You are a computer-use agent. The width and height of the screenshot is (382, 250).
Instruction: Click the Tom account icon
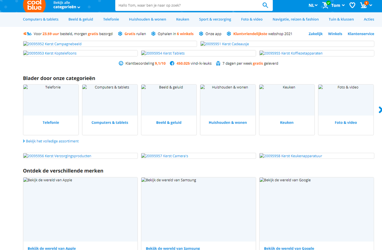326,5
